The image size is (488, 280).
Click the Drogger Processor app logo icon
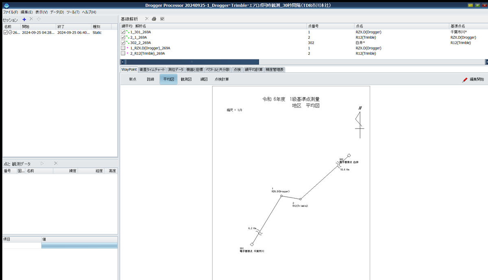coord(6,5)
